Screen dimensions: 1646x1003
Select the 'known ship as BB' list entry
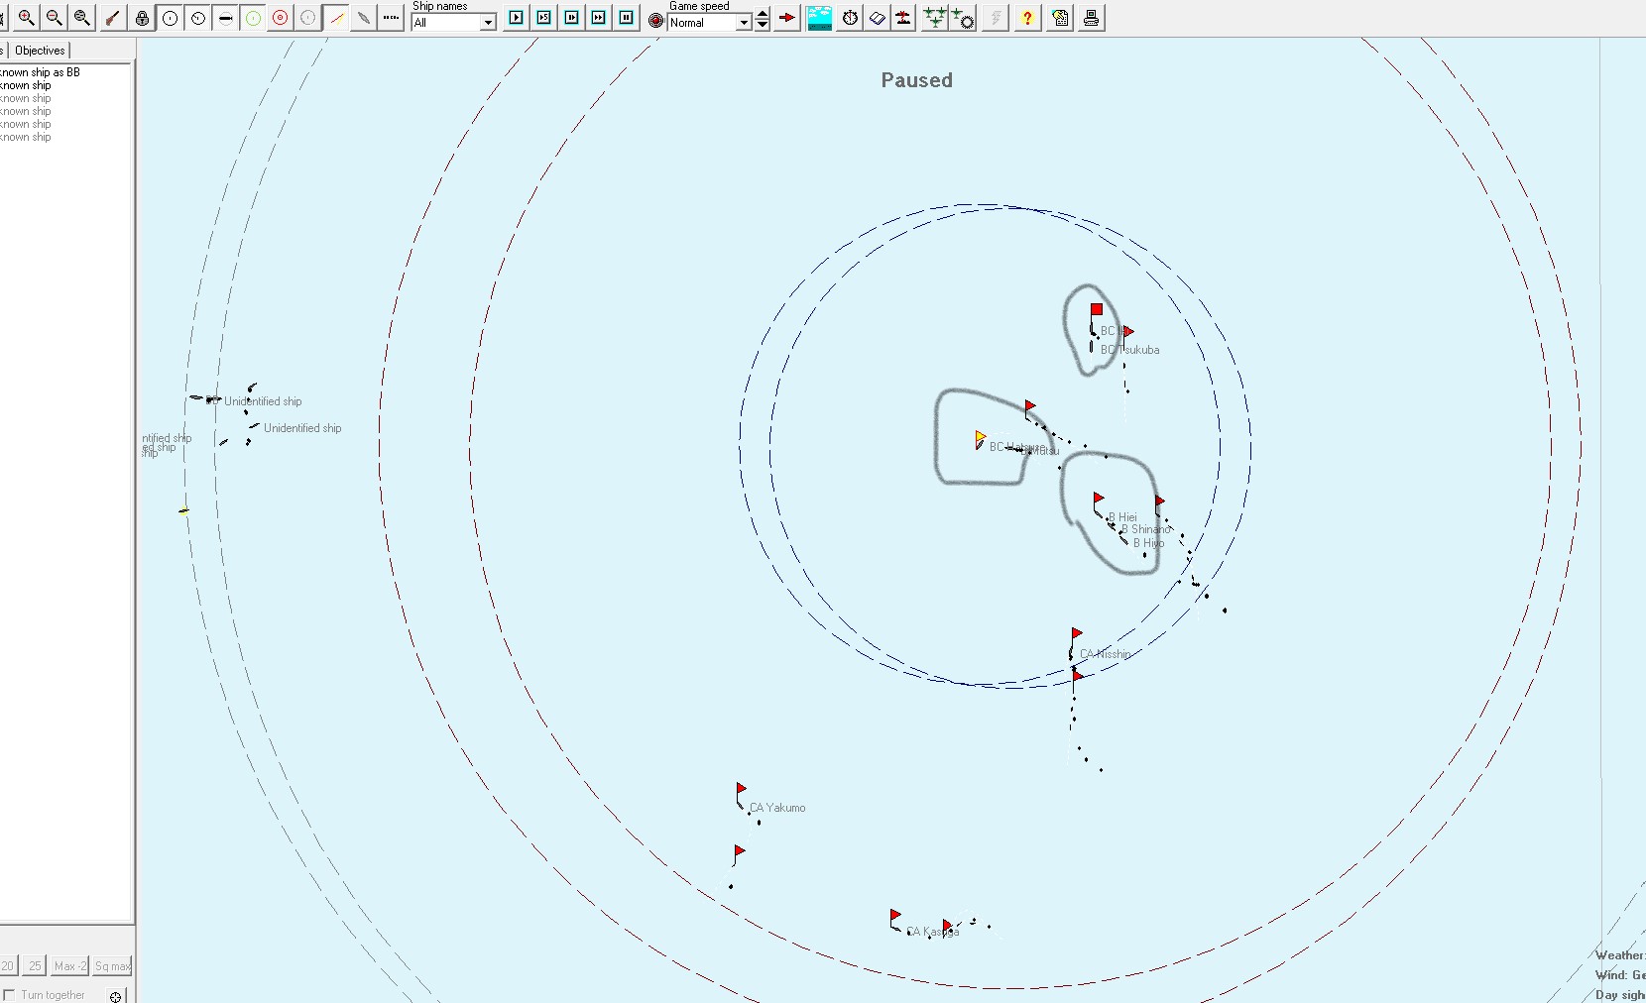(40, 72)
